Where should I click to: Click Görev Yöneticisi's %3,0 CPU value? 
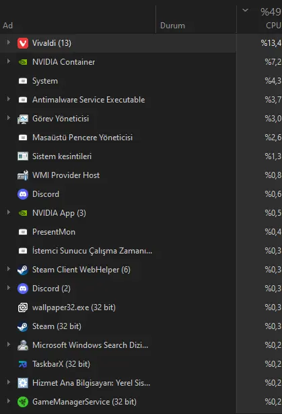[x=273, y=119]
